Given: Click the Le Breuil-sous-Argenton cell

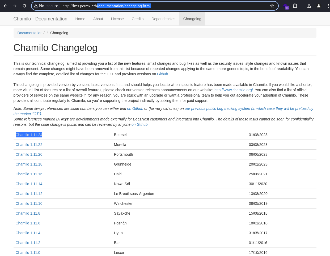Looking at the screenshot, I should click(134, 194).
